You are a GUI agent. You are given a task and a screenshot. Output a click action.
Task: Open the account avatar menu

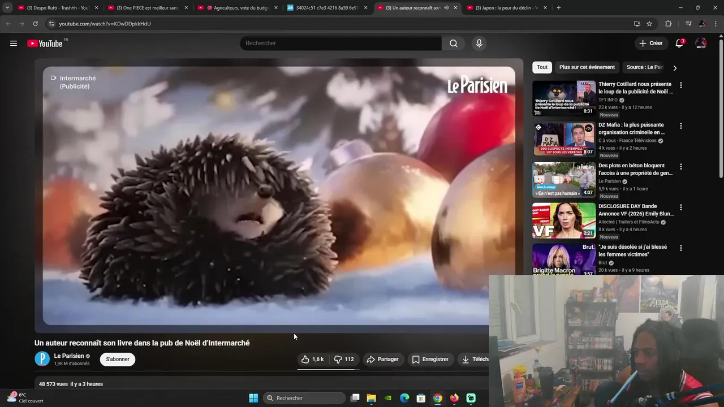tap(701, 44)
